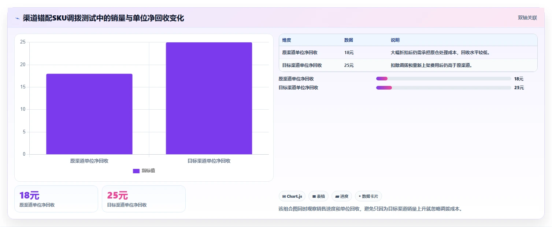Image resolution: width=552 pixels, height=227 pixels.
Task: Click the 目标渠道单位净回收 bar in the chart
Action: pyautogui.click(x=209, y=98)
